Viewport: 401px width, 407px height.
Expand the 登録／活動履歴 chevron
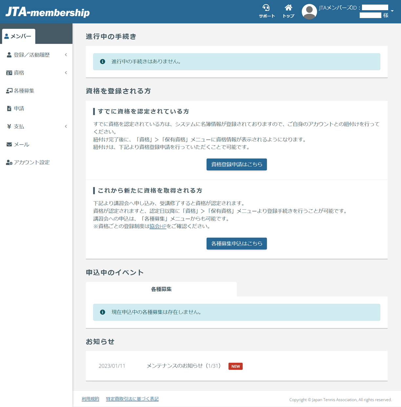pyautogui.click(x=66, y=55)
